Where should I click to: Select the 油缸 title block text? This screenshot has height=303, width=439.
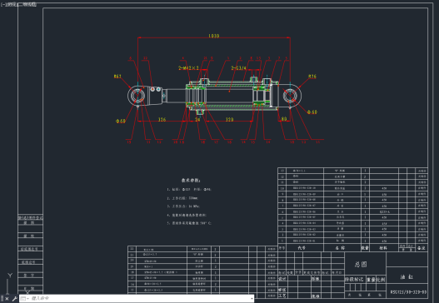click(407, 276)
